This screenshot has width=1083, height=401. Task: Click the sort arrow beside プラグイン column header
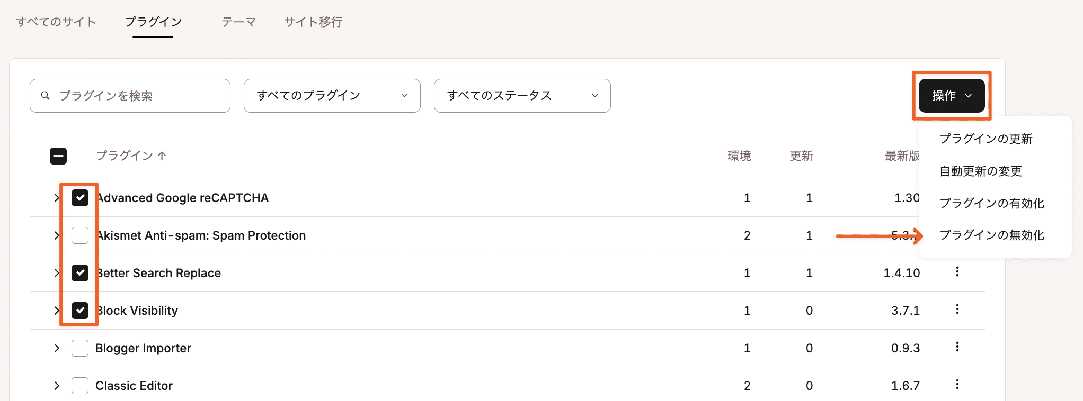click(x=162, y=156)
